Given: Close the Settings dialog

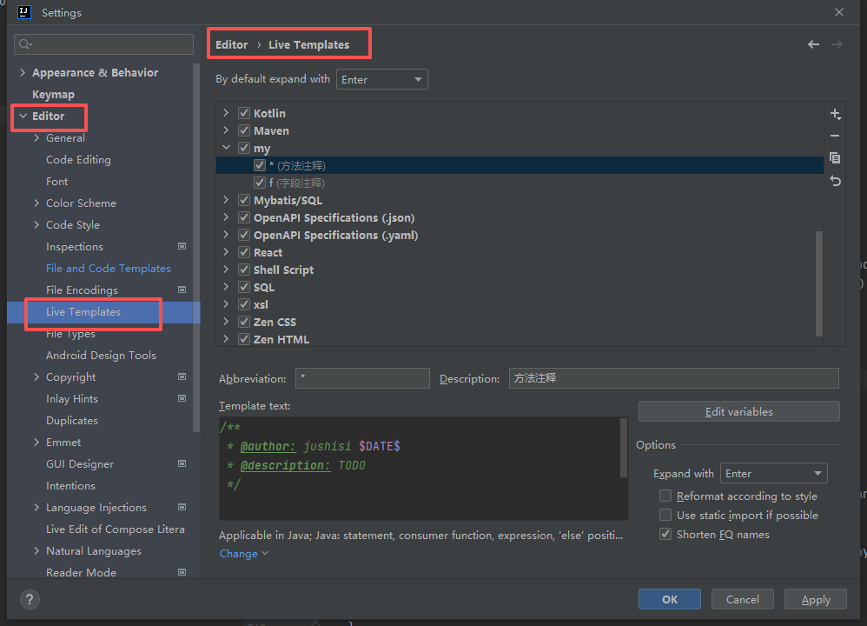Looking at the screenshot, I should coord(839,12).
